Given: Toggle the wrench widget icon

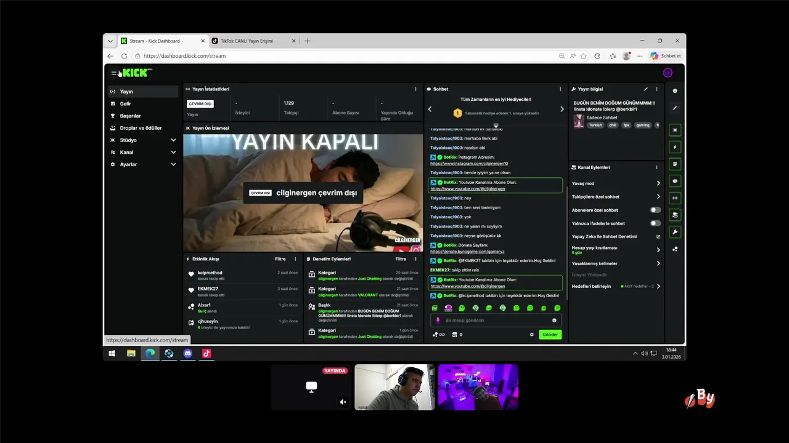Looking at the screenshot, I should point(675,232).
